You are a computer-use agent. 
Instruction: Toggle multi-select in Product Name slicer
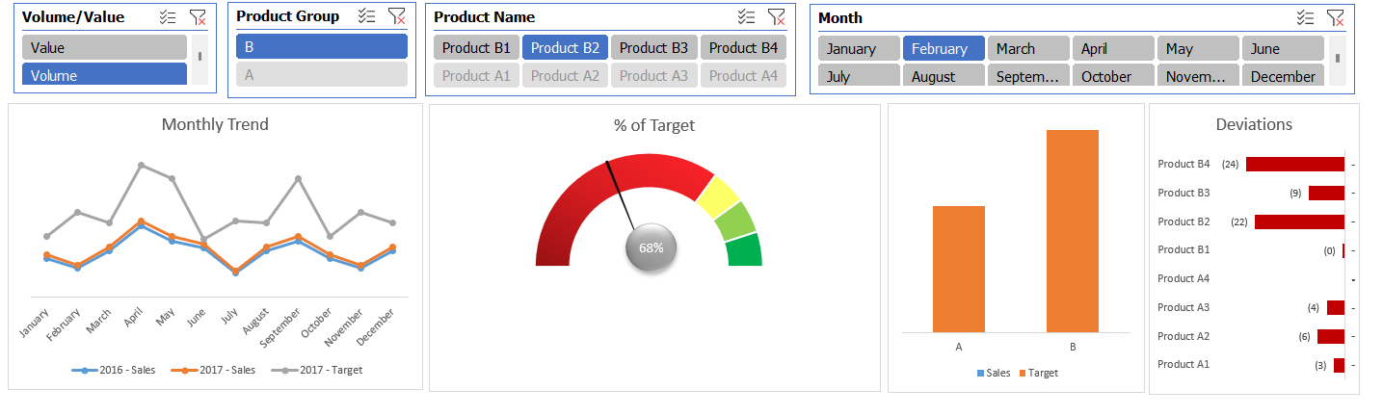tap(746, 17)
